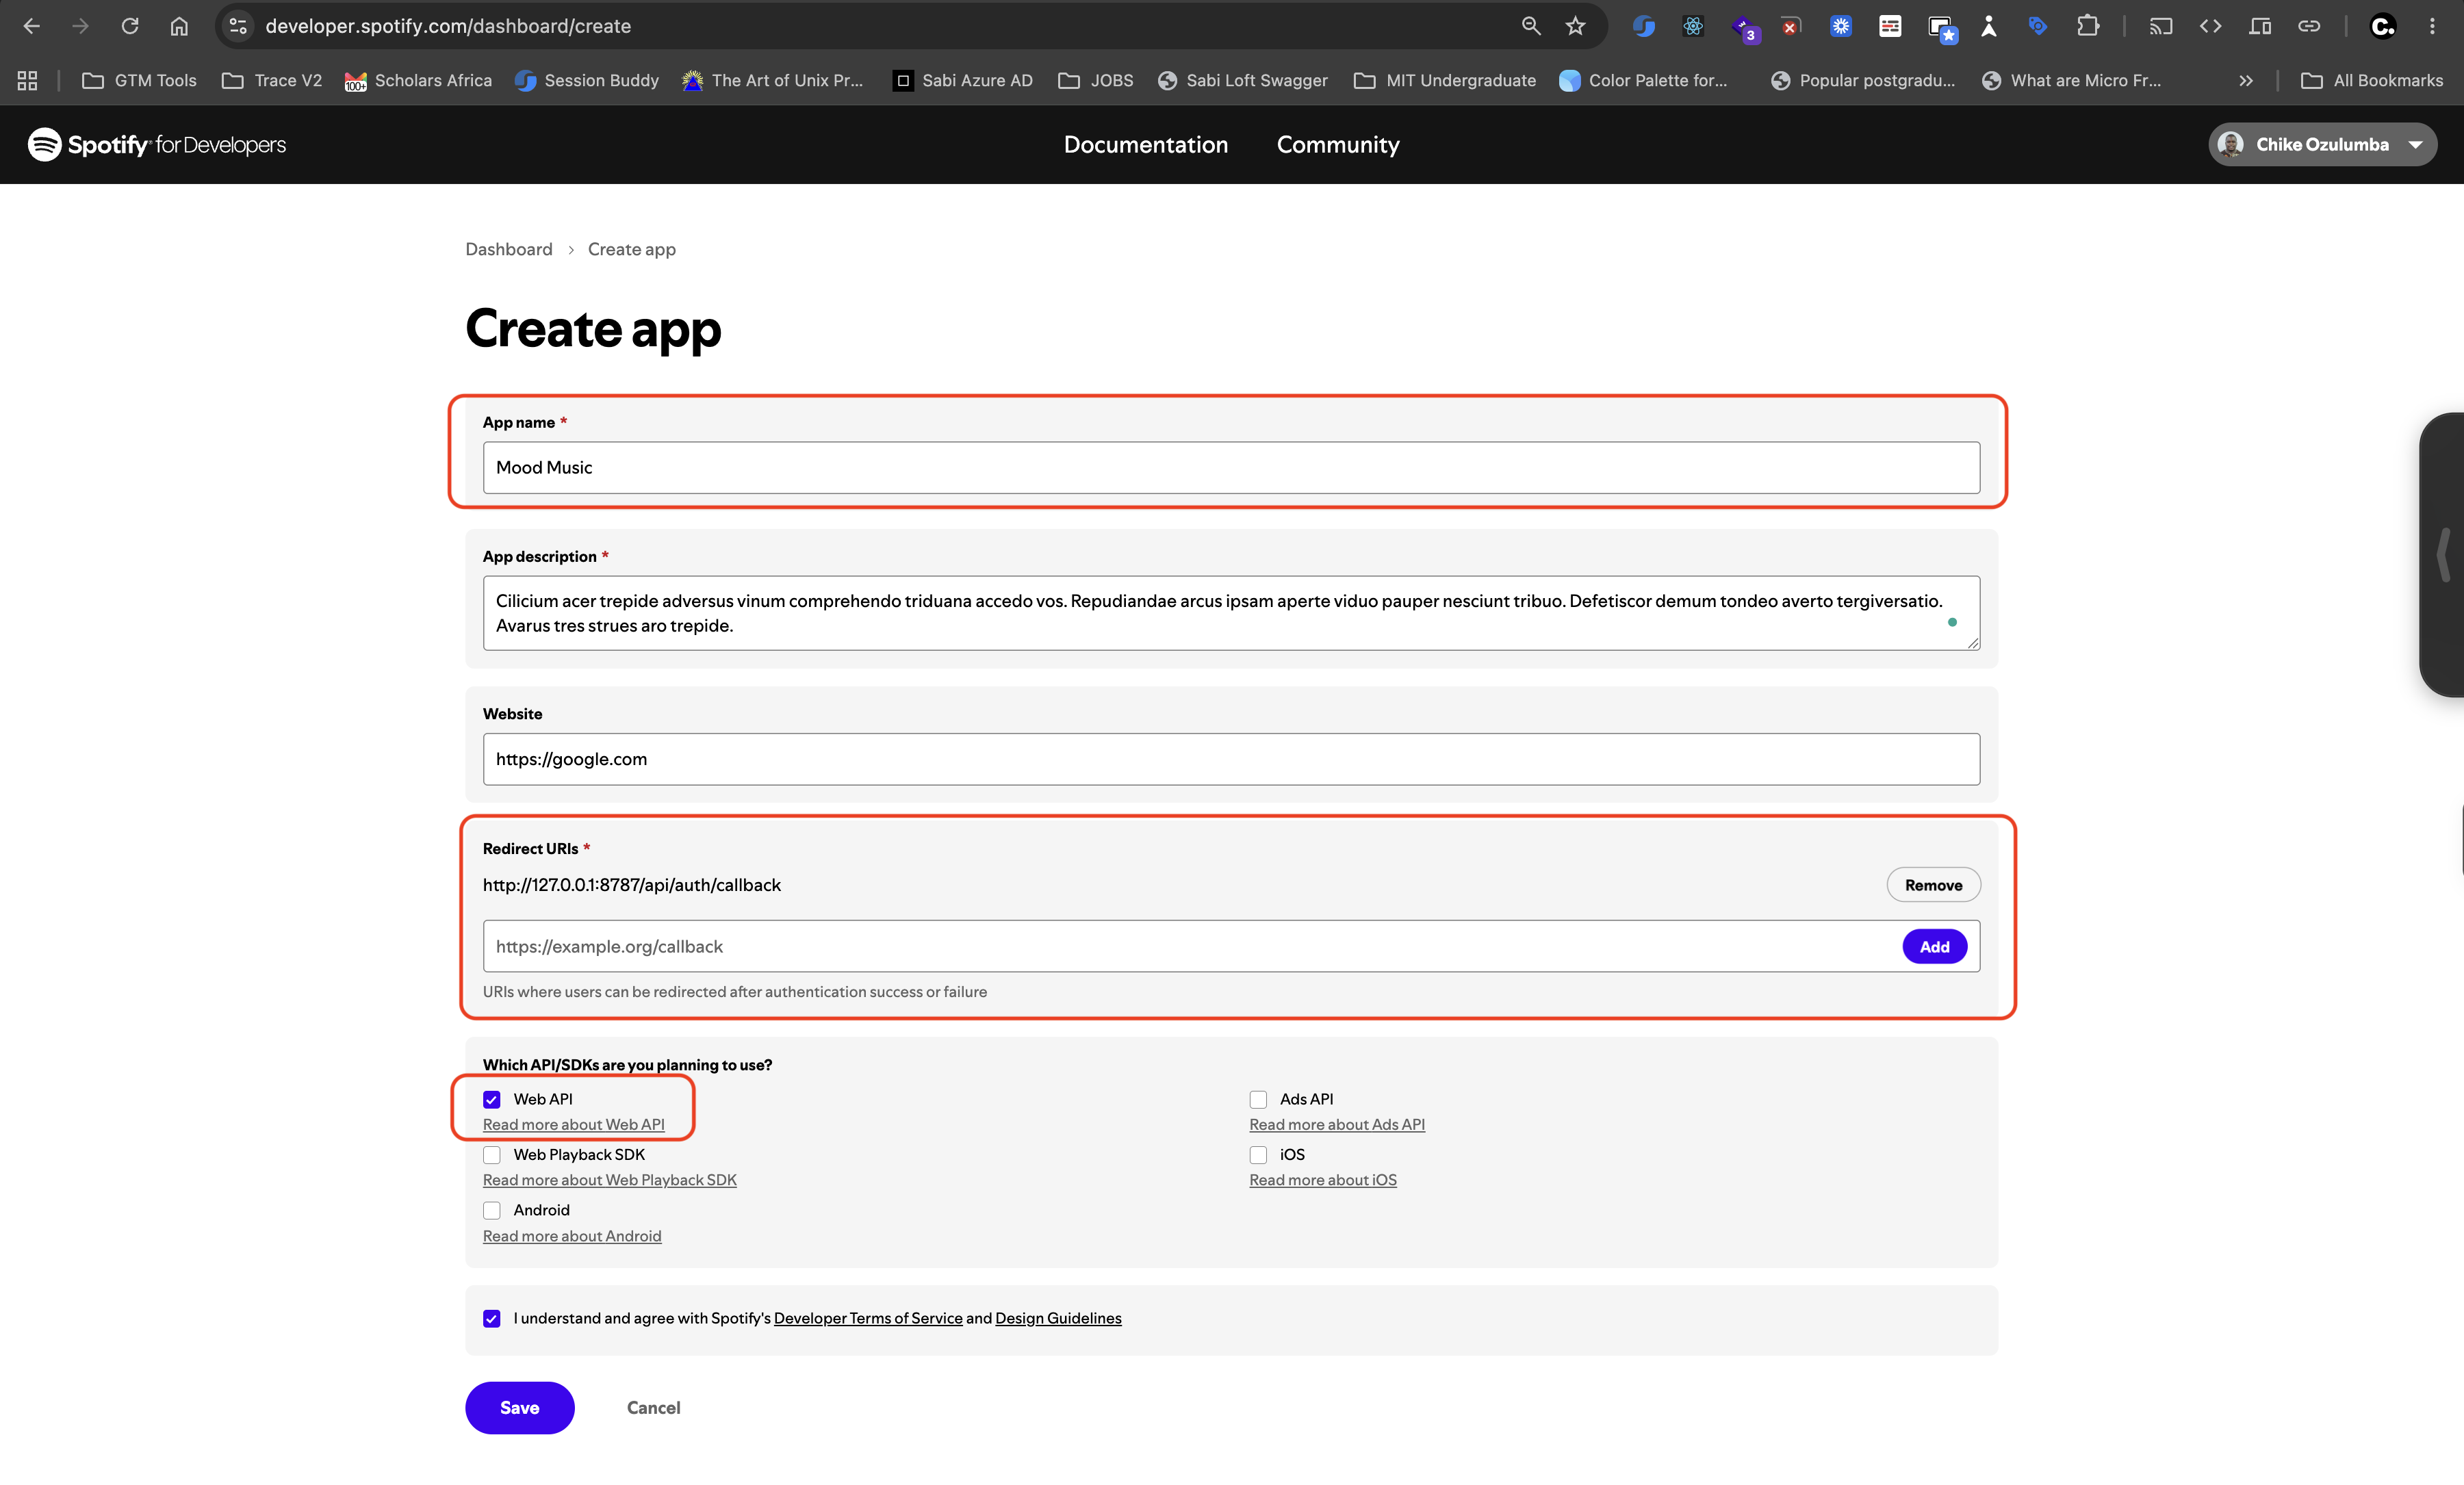The height and width of the screenshot is (1485, 2464).
Task: Open the browser home page icon
Action: [x=179, y=26]
